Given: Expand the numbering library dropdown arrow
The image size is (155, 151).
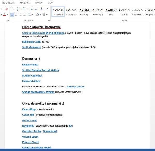Looking at the screenshot, I should [21, 9].
